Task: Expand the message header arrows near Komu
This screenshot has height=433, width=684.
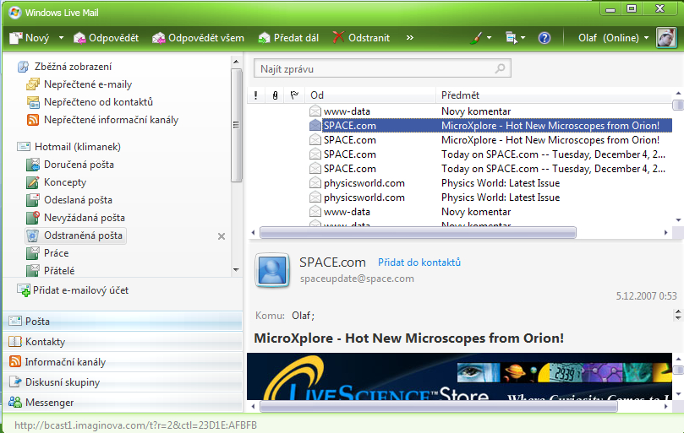Action: click(678, 315)
